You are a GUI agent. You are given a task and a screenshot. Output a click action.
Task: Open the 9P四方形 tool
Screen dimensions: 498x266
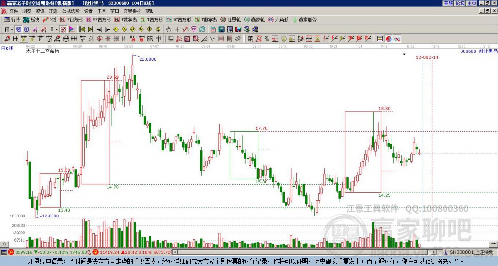tap(98, 19)
